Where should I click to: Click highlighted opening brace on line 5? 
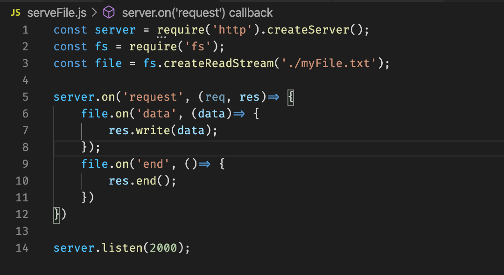pyautogui.click(x=291, y=97)
